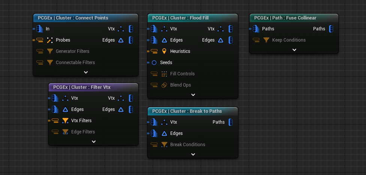Click the Fill Controls grid icon
The width and height of the screenshot is (366, 175).
(164, 74)
